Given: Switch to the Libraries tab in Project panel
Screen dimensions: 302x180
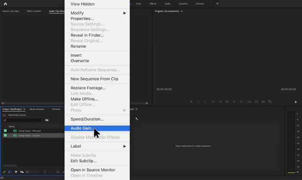Looking at the screenshot, I should click(x=56, y=109).
